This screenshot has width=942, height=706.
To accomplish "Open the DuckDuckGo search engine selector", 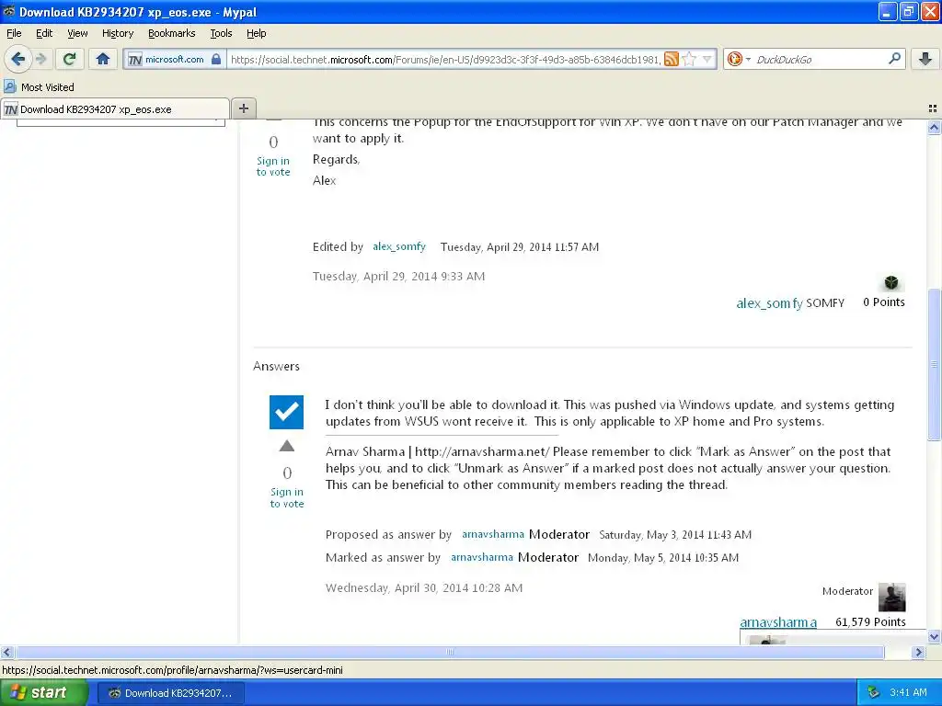I will point(739,59).
